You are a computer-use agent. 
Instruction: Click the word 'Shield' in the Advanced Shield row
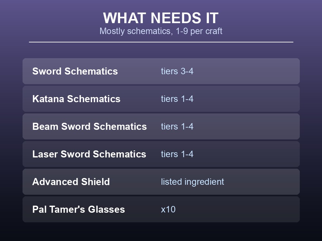[x=96, y=182]
